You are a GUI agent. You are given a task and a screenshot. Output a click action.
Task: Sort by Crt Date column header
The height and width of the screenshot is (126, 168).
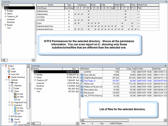point(144,69)
